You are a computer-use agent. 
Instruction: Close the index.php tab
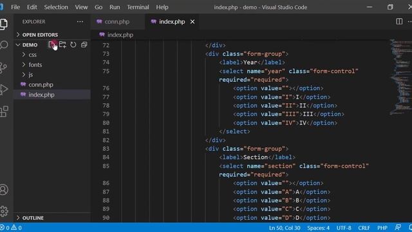[192, 22]
